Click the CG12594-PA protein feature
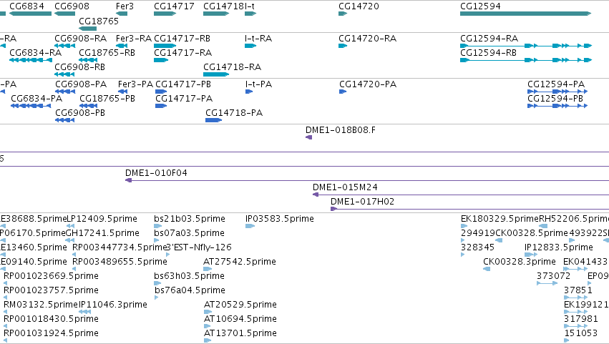The height and width of the screenshot is (344, 609). point(557,92)
